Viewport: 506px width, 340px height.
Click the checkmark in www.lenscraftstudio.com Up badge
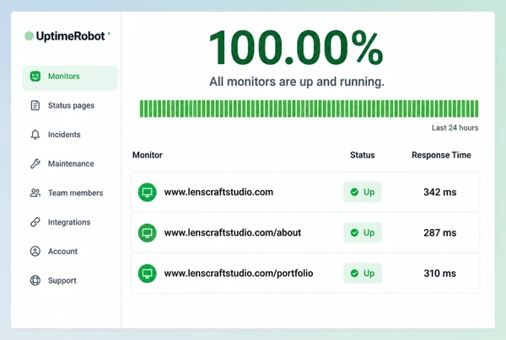tap(354, 192)
